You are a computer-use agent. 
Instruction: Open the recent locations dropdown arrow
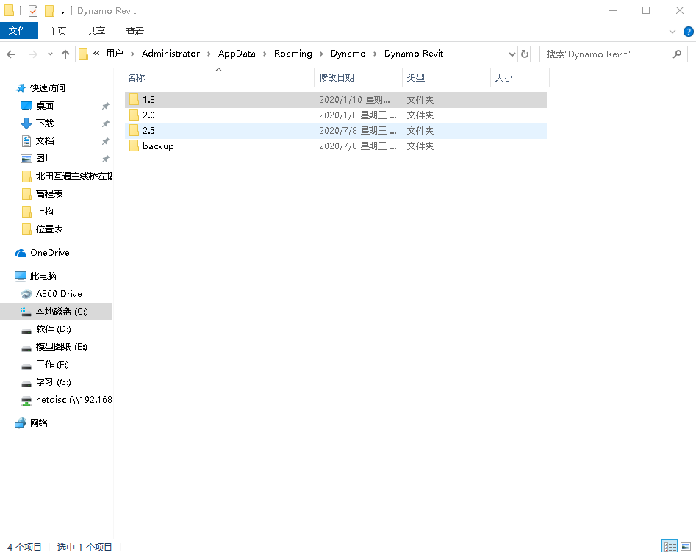(x=50, y=54)
